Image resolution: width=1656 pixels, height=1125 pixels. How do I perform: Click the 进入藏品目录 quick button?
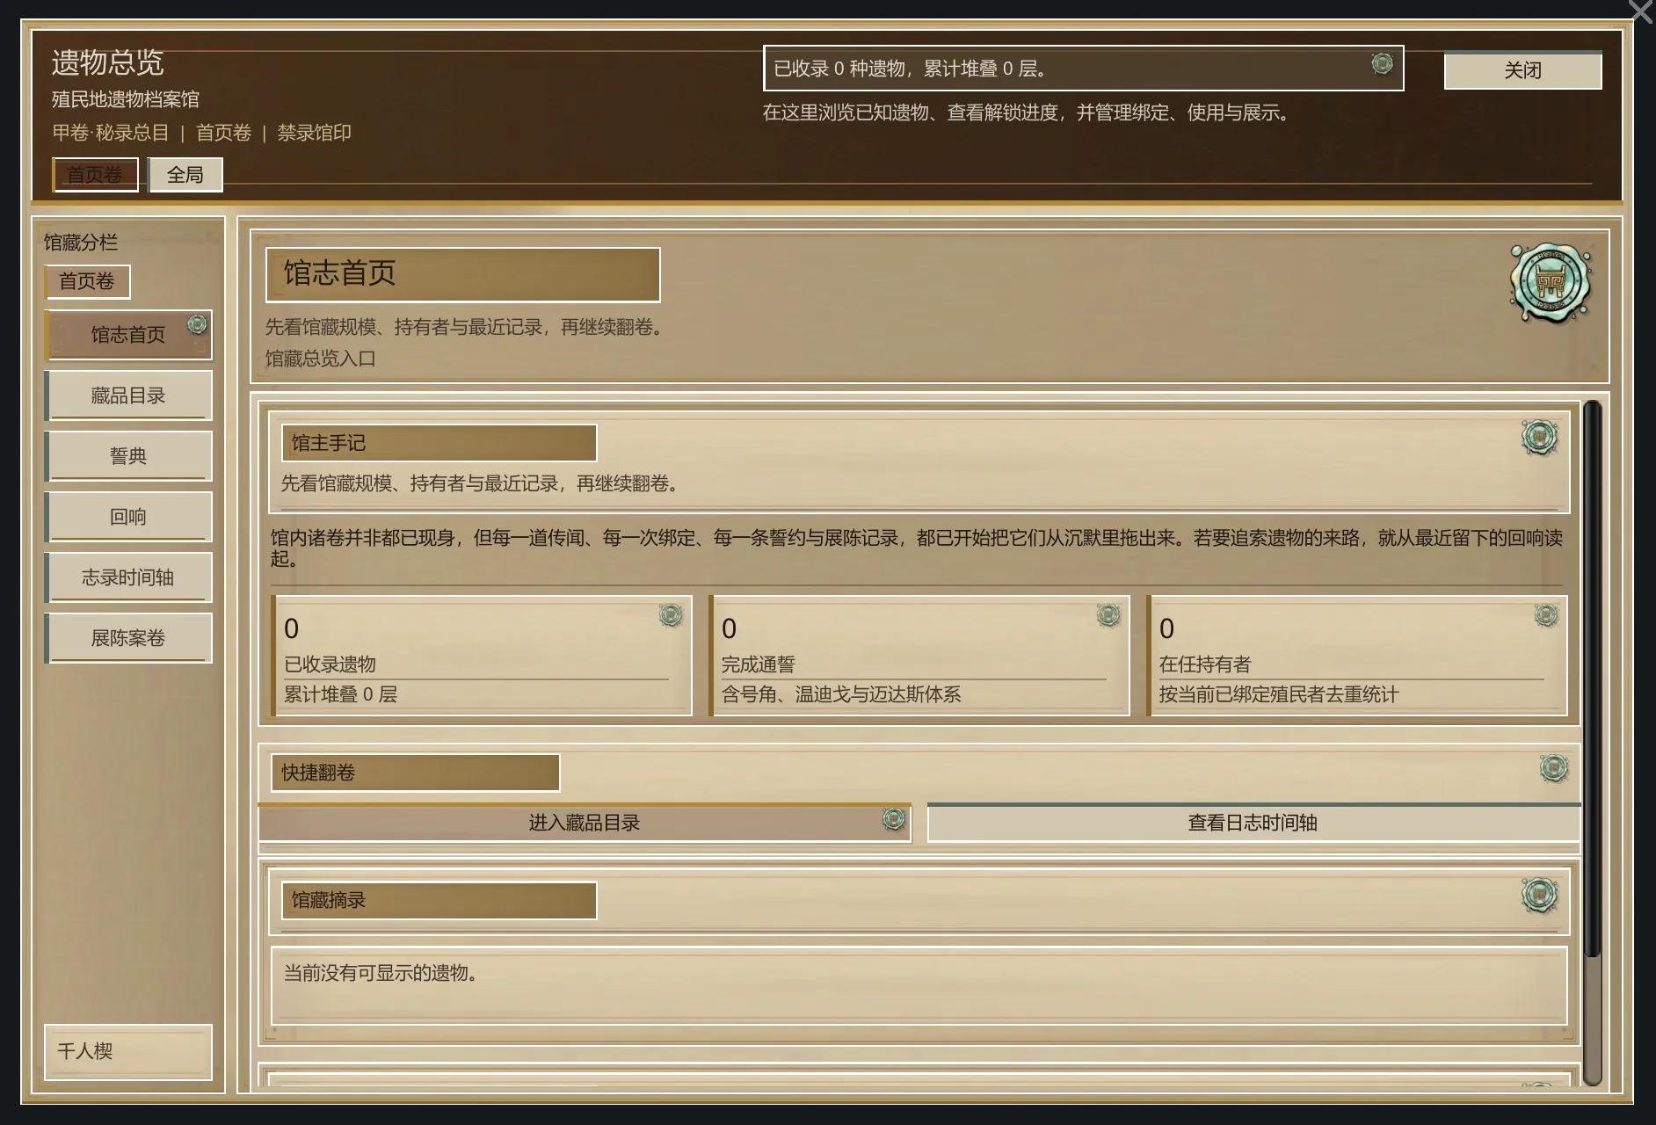click(584, 823)
